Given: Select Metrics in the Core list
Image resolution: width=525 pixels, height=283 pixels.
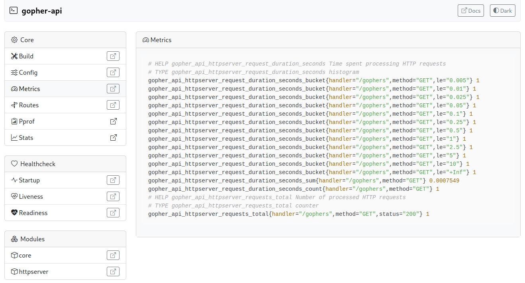Looking at the screenshot, I should [x=65, y=89].
